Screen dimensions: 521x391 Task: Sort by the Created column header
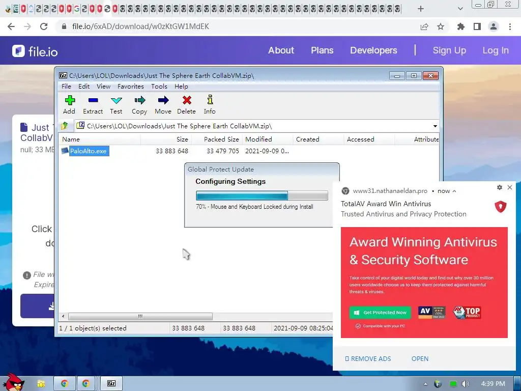[318, 139]
